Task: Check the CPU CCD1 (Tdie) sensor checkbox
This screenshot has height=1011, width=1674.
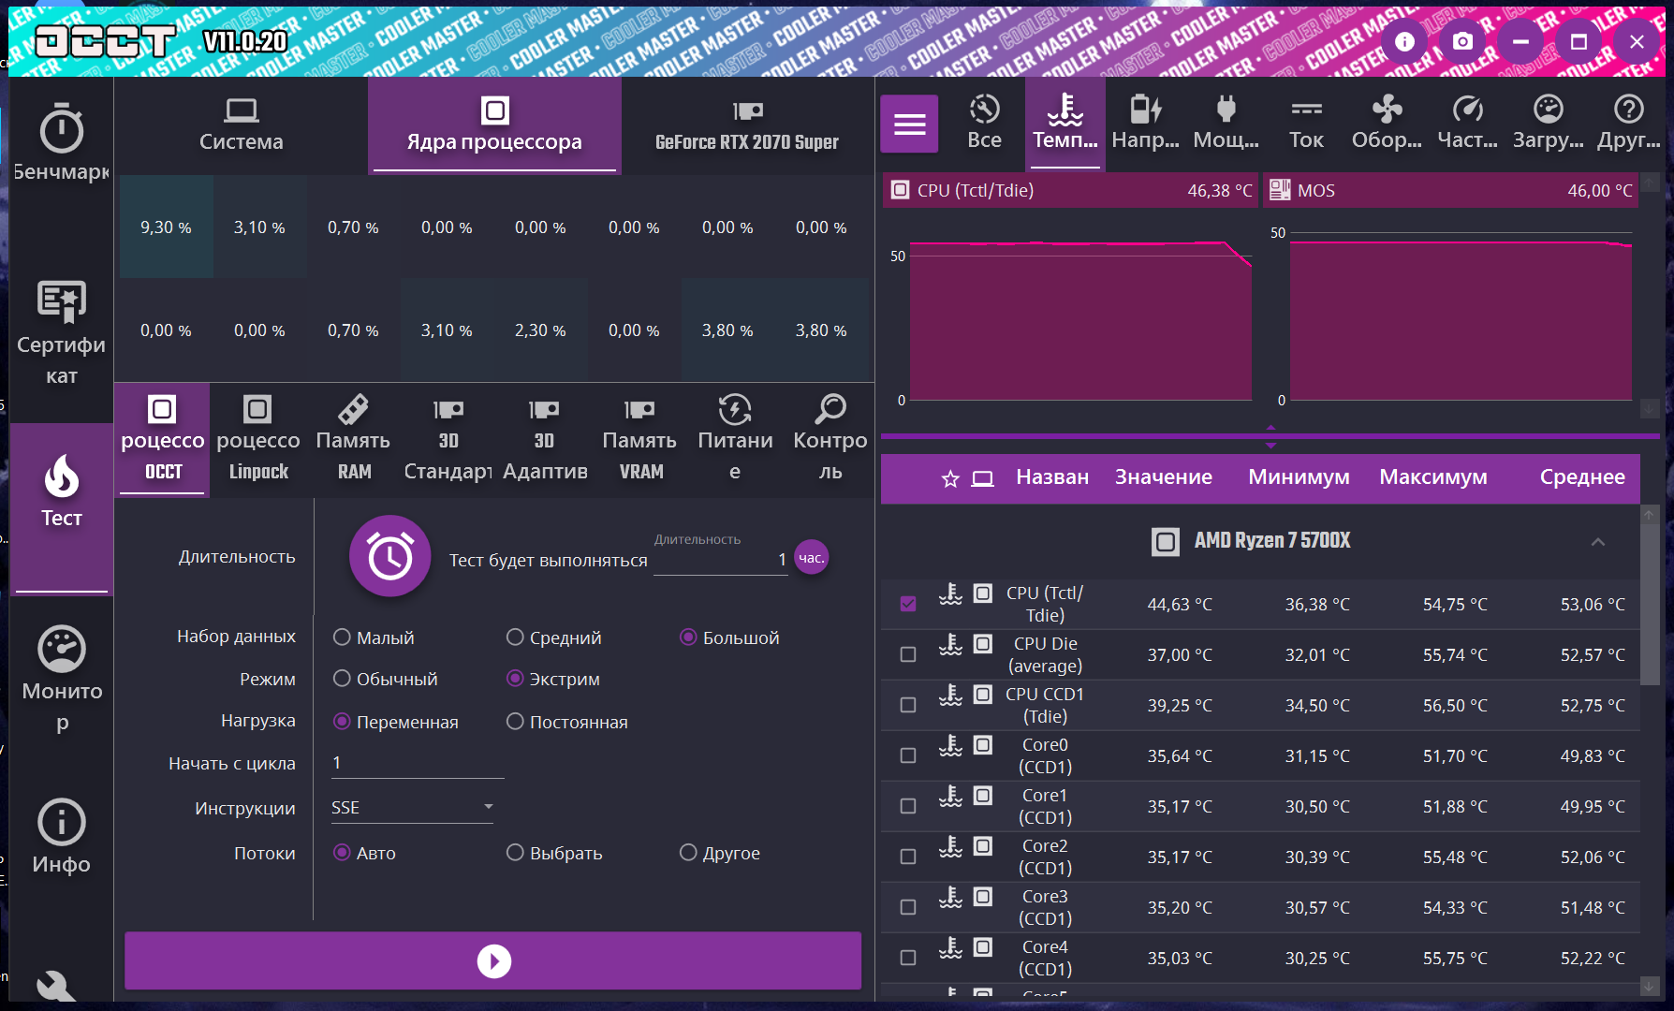Action: click(908, 705)
